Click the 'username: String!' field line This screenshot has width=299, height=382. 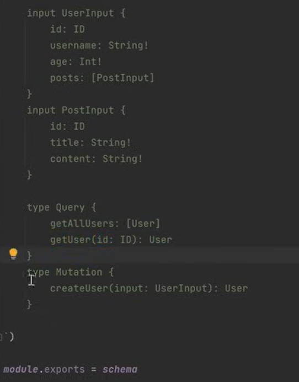pyautogui.click(x=99, y=45)
